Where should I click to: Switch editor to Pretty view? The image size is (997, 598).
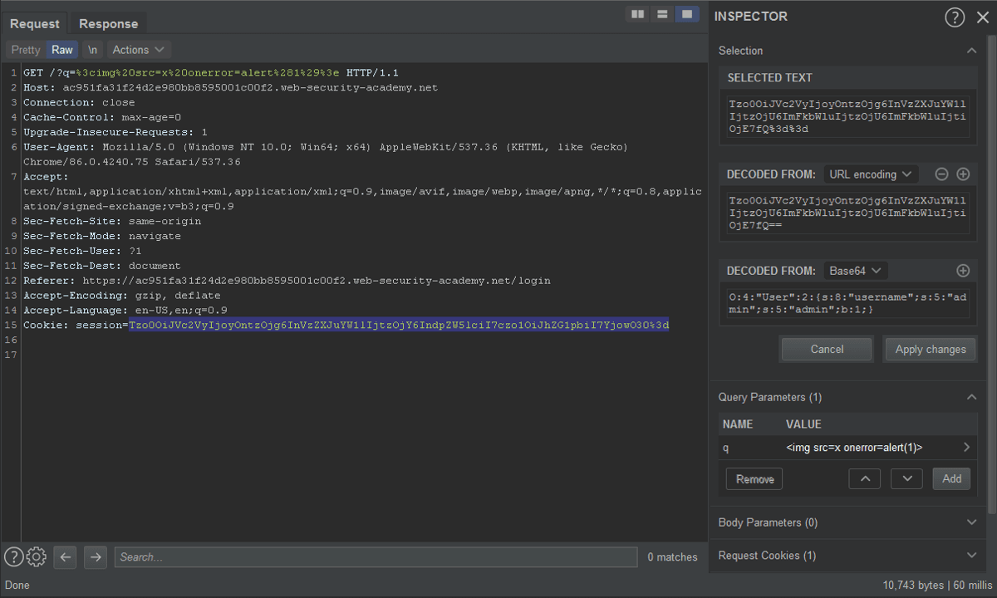point(26,50)
